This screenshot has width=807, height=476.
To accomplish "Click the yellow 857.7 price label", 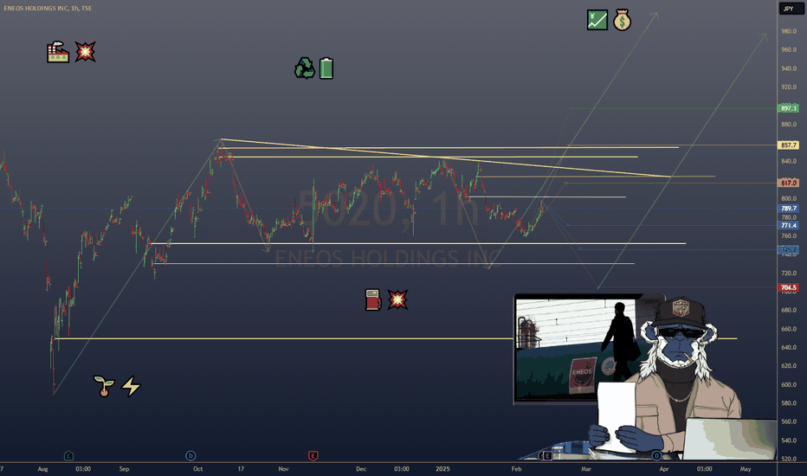I will point(789,145).
